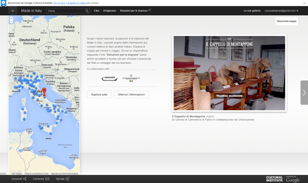Click Ulteriori informazioni button

131,94
